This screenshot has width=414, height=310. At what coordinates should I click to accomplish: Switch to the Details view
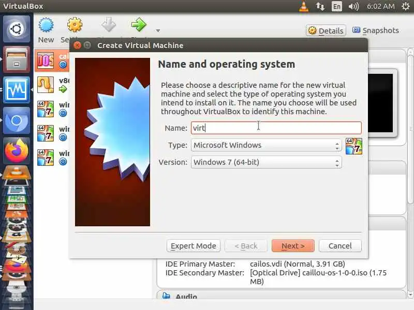click(x=326, y=30)
